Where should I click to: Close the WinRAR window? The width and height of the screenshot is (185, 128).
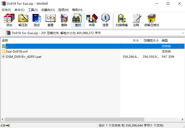coord(179,3)
